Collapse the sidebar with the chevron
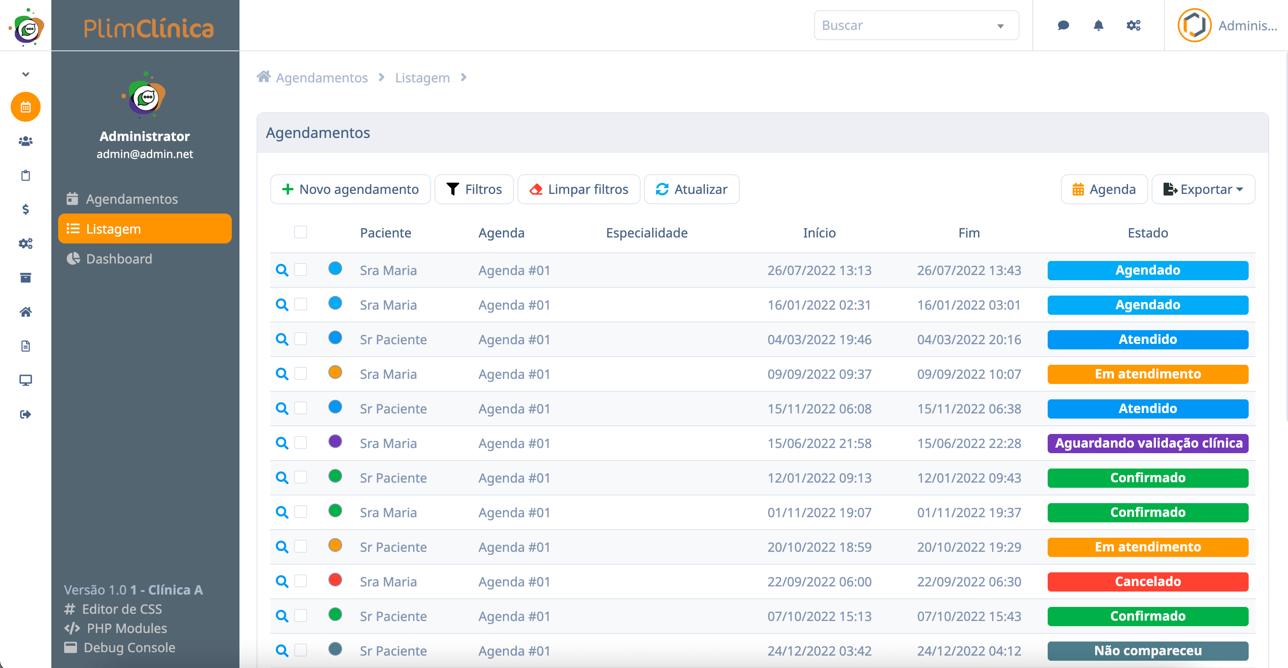Viewport: 1288px width, 668px height. pos(26,74)
